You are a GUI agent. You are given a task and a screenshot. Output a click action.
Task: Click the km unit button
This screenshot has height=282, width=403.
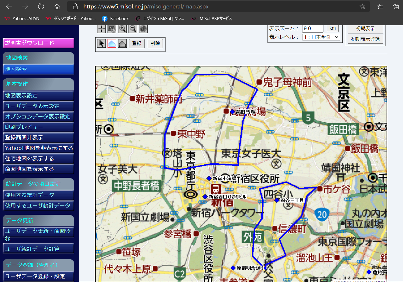332,28
